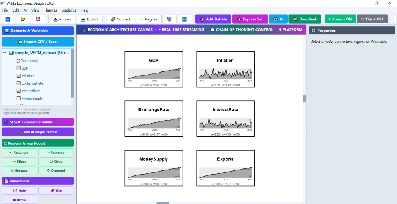Save using the floppy disk icon

tap(38, 19)
